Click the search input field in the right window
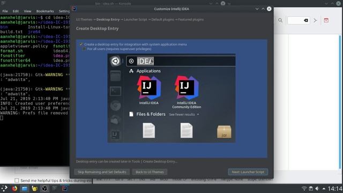343x193 pixels. [299, 20]
